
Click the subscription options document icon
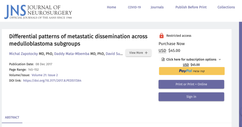click(163, 60)
